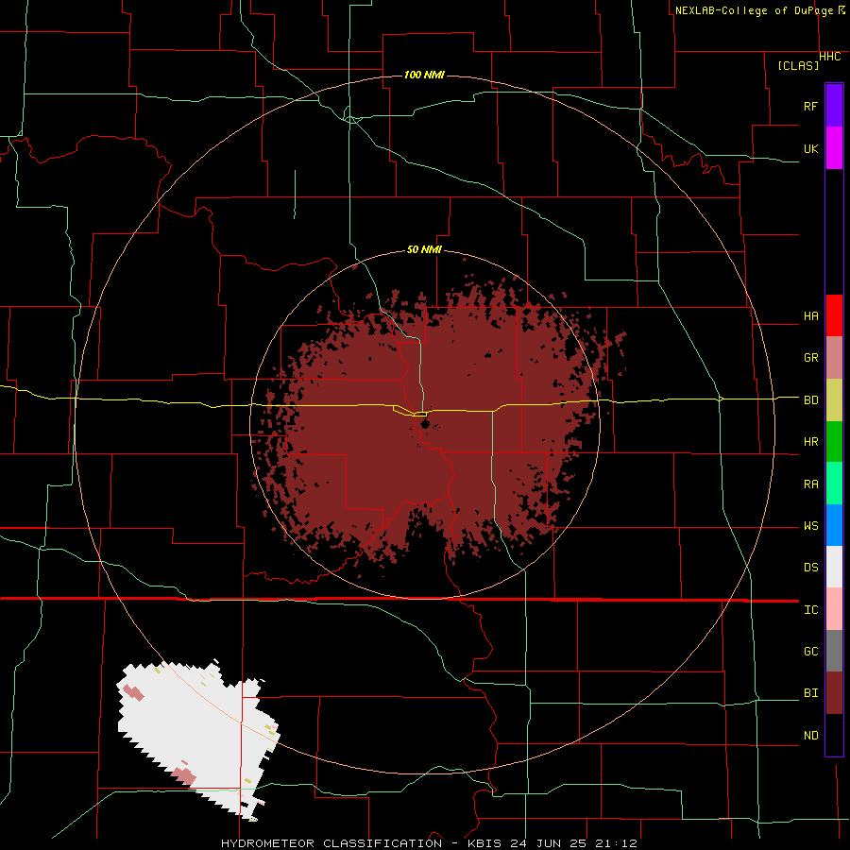Click the BI dark red legend swatch
Screen dimensions: 850x850
pyautogui.click(x=834, y=693)
